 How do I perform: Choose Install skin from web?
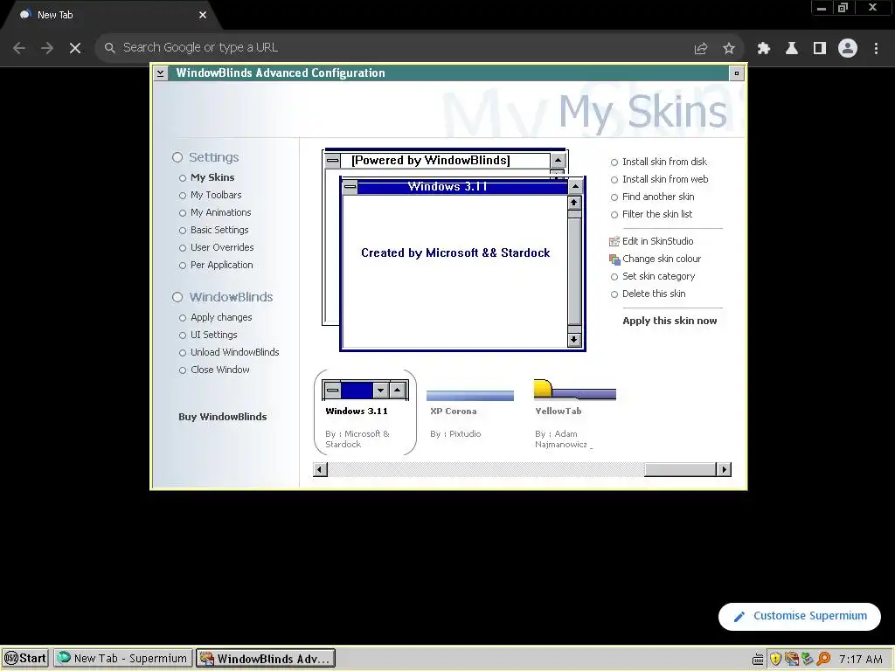pyautogui.click(x=665, y=180)
